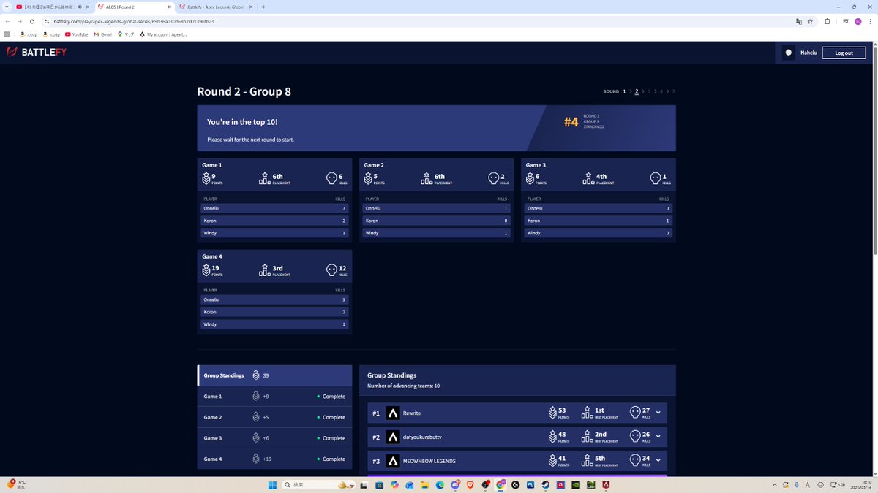878x493 pixels.
Task: Select Game 1 in the sidebar list
Action: pyautogui.click(x=274, y=396)
